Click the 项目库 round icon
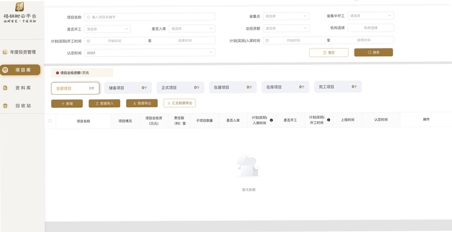This screenshot has width=452, height=232. (x=5, y=70)
